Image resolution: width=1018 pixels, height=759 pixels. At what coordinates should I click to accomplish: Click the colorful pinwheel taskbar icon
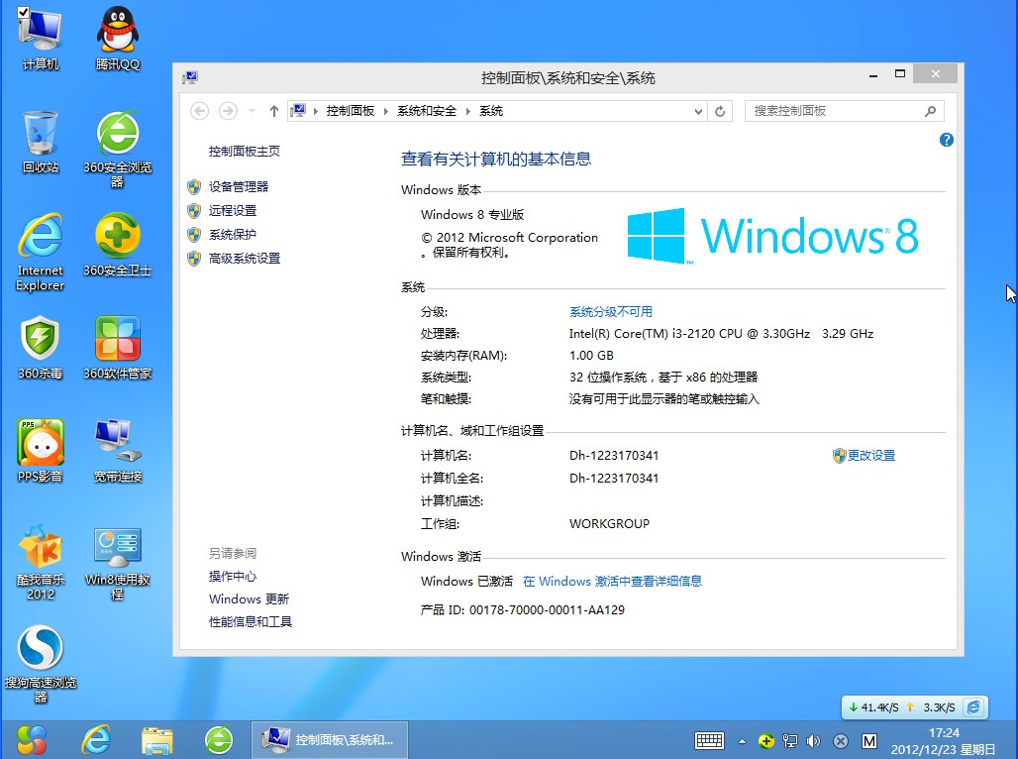pyautogui.click(x=32, y=739)
